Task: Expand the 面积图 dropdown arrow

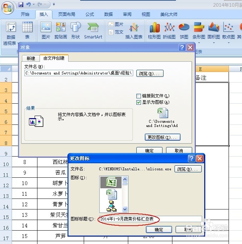Action: tap(214, 43)
